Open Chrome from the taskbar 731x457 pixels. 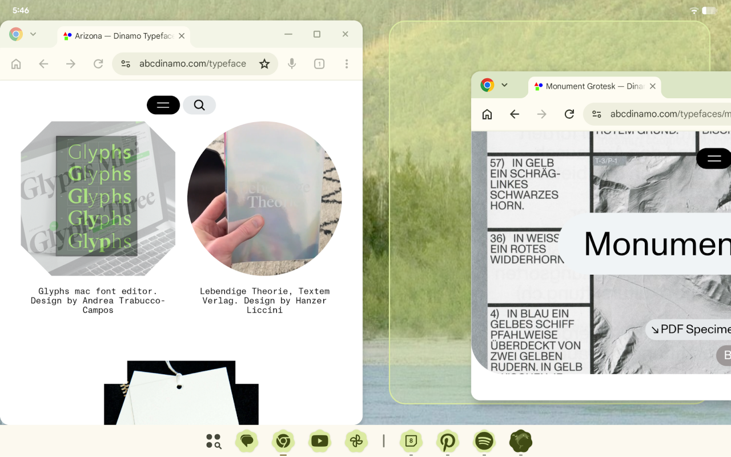(x=283, y=441)
